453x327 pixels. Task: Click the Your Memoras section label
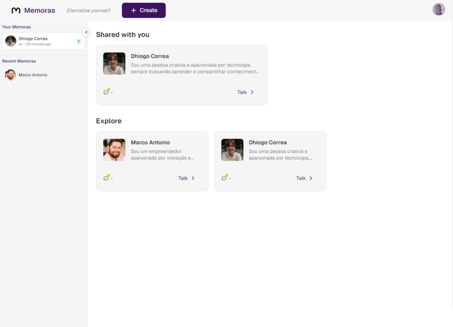click(17, 27)
